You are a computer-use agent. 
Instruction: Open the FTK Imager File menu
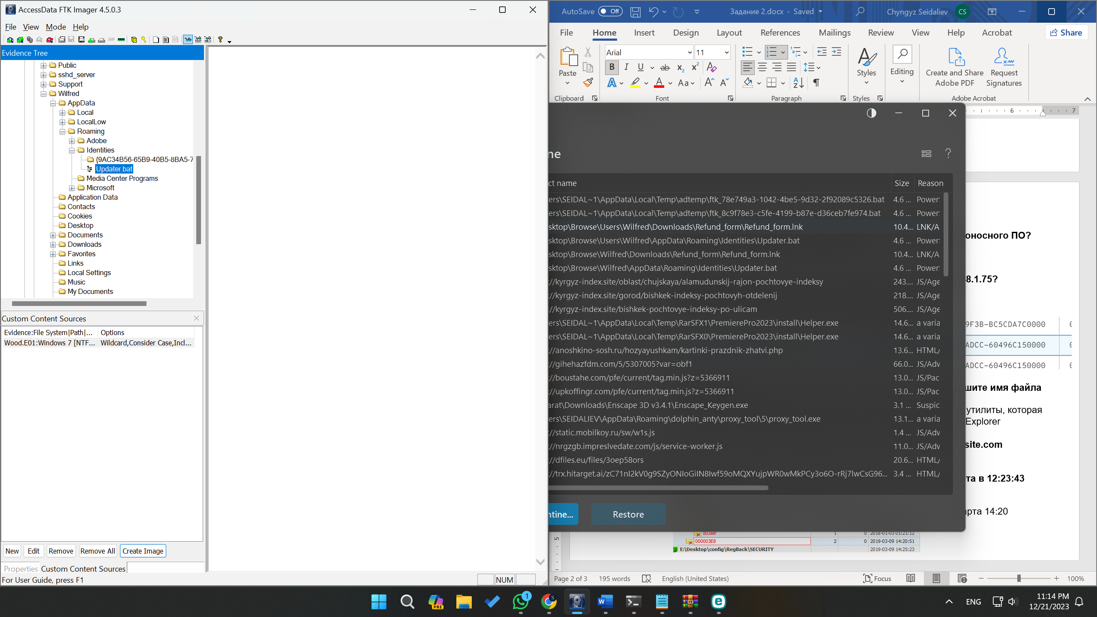click(x=11, y=27)
